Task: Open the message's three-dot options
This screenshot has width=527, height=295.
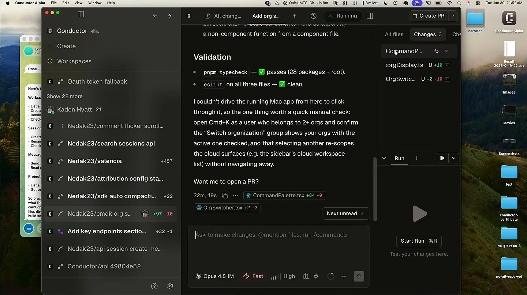Action: click(235, 196)
